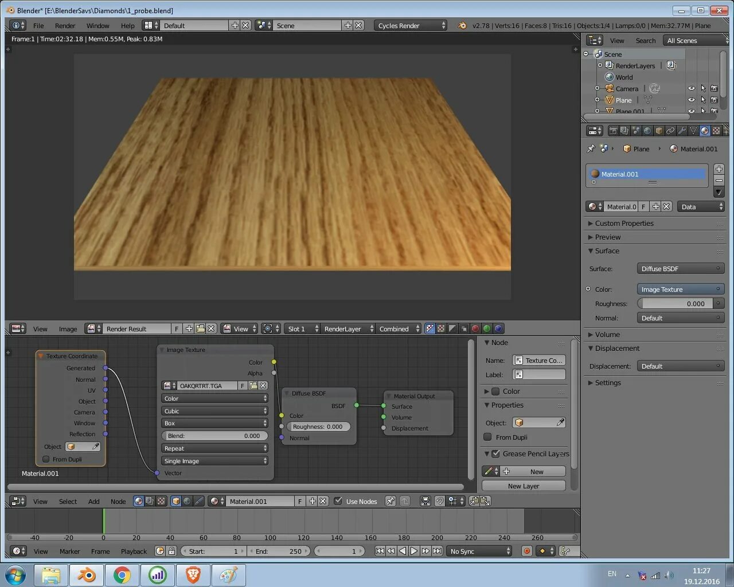Click the End frame field in timeline
Image resolution: width=734 pixels, height=587 pixels.
(x=279, y=551)
